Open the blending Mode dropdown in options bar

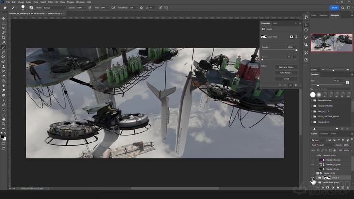(x=55, y=8)
